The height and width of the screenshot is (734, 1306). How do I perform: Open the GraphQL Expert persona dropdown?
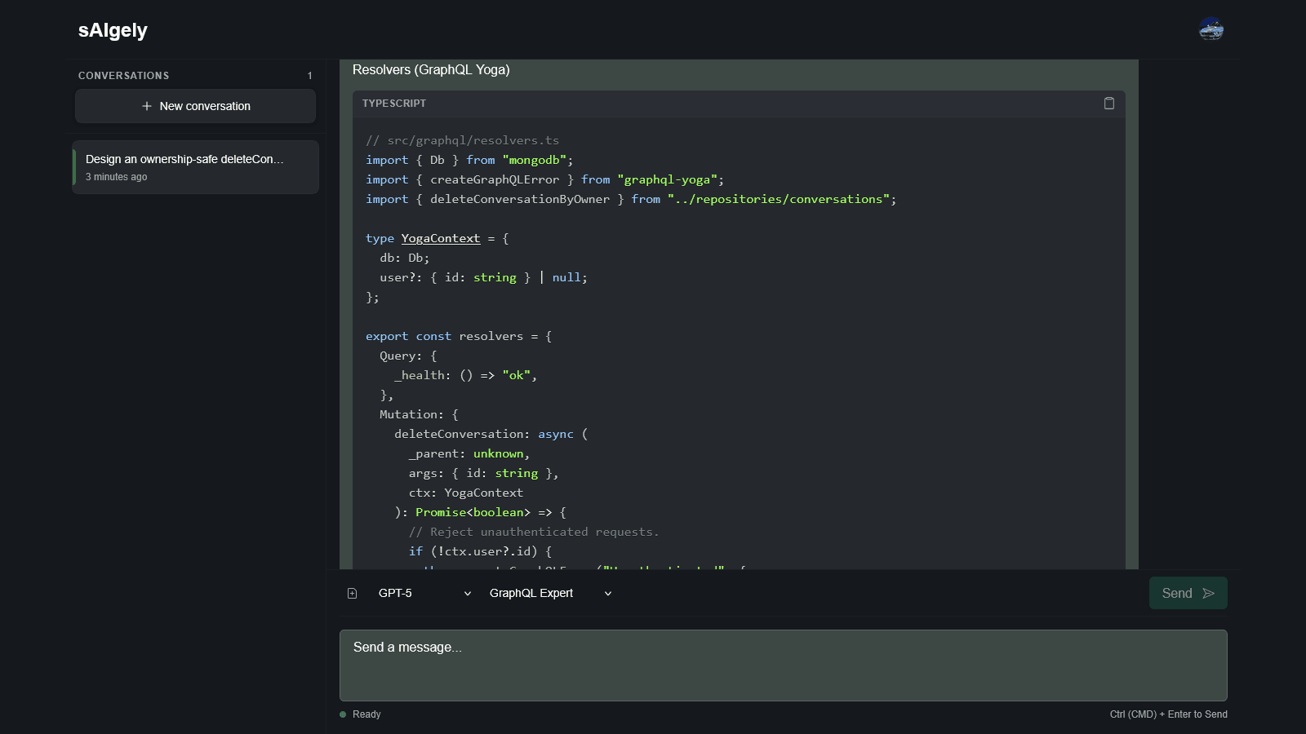[550, 594]
